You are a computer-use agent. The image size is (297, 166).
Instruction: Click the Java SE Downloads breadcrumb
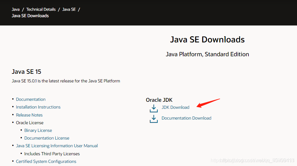point(30,16)
